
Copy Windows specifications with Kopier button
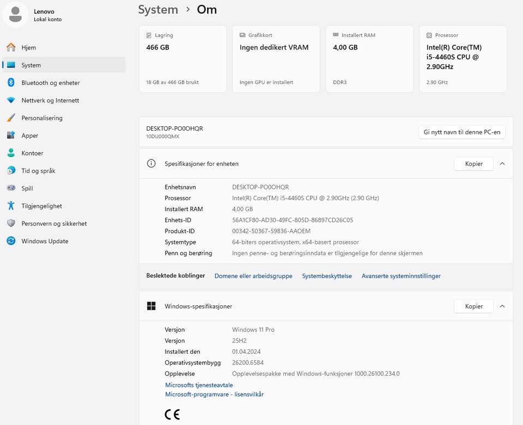(x=473, y=306)
